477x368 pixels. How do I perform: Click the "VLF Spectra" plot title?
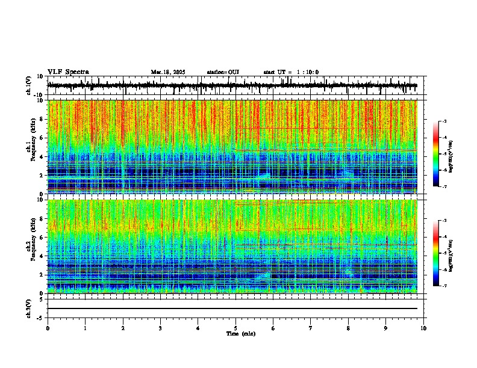pyautogui.click(x=68, y=72)
